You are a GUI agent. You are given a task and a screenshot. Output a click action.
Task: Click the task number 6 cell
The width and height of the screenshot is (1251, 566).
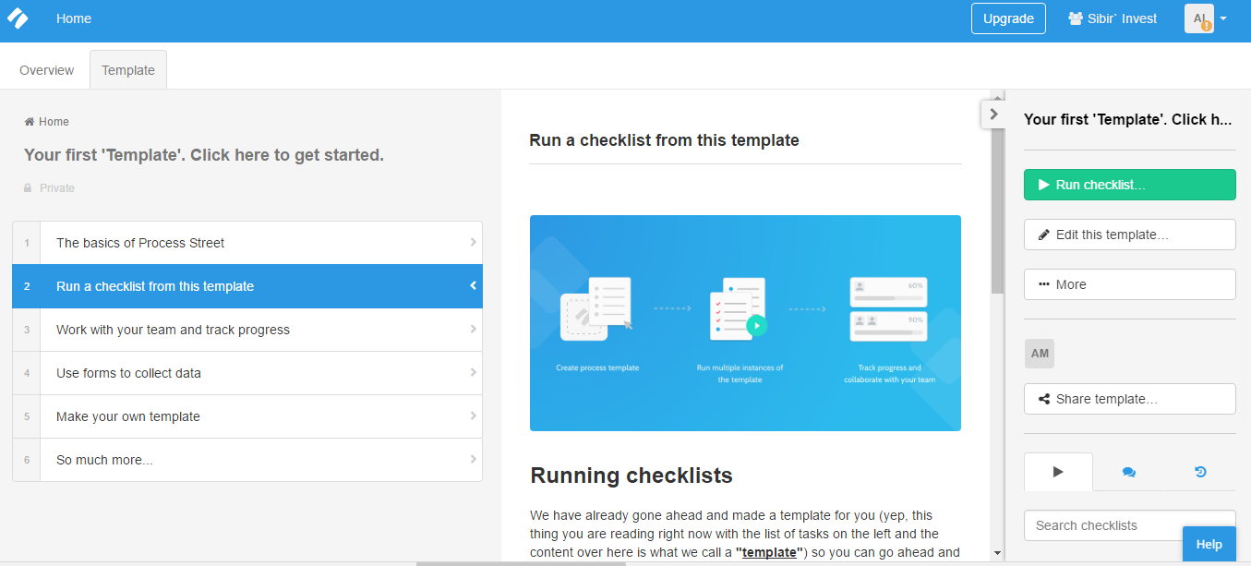point(27,460)
